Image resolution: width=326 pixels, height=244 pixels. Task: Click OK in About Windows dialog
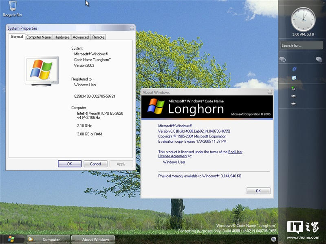click(x=258, y=191)
